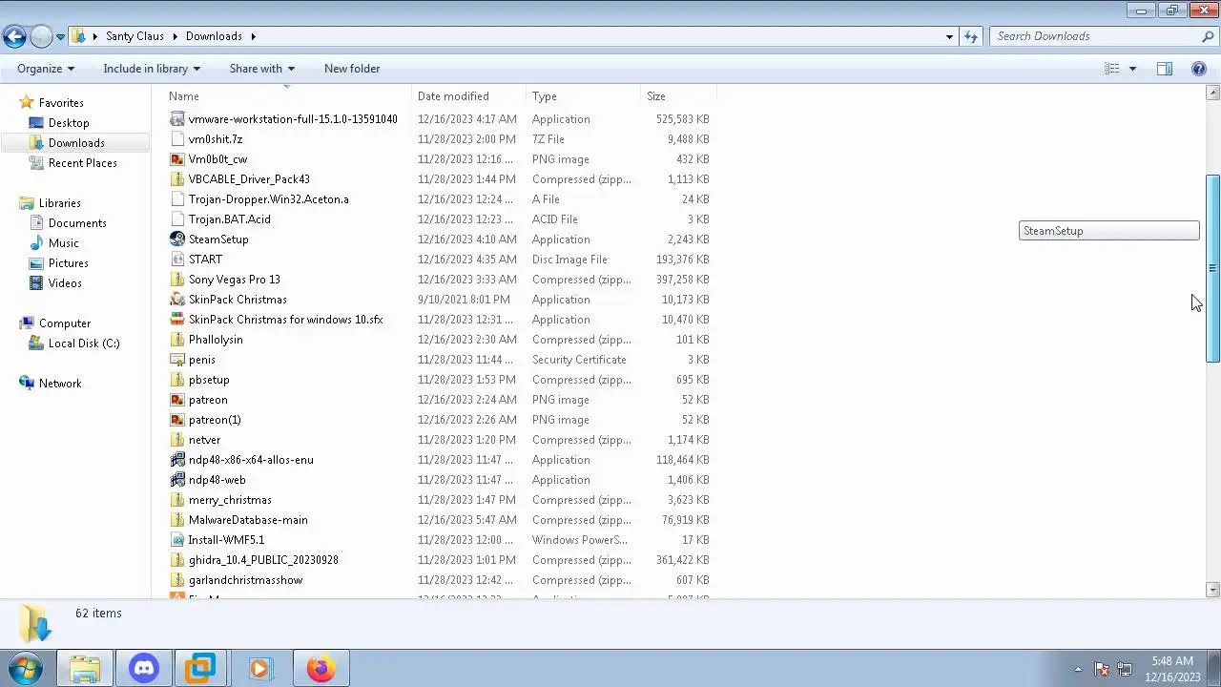The image size is (1221, 687).
Task: Click the SkinPack Christmas application icon
Action: (176, 300)
